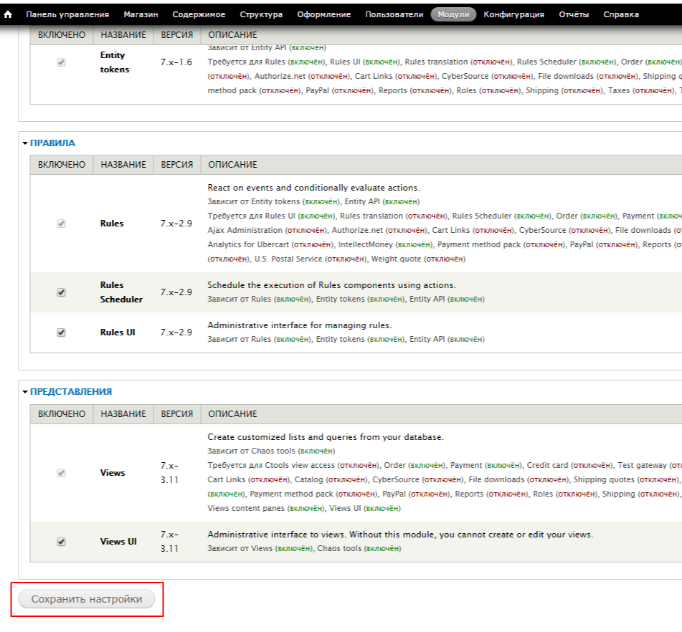Open the Отчёты menu
The height and width of the screenshot is (632, 682).
coord(574,14)
